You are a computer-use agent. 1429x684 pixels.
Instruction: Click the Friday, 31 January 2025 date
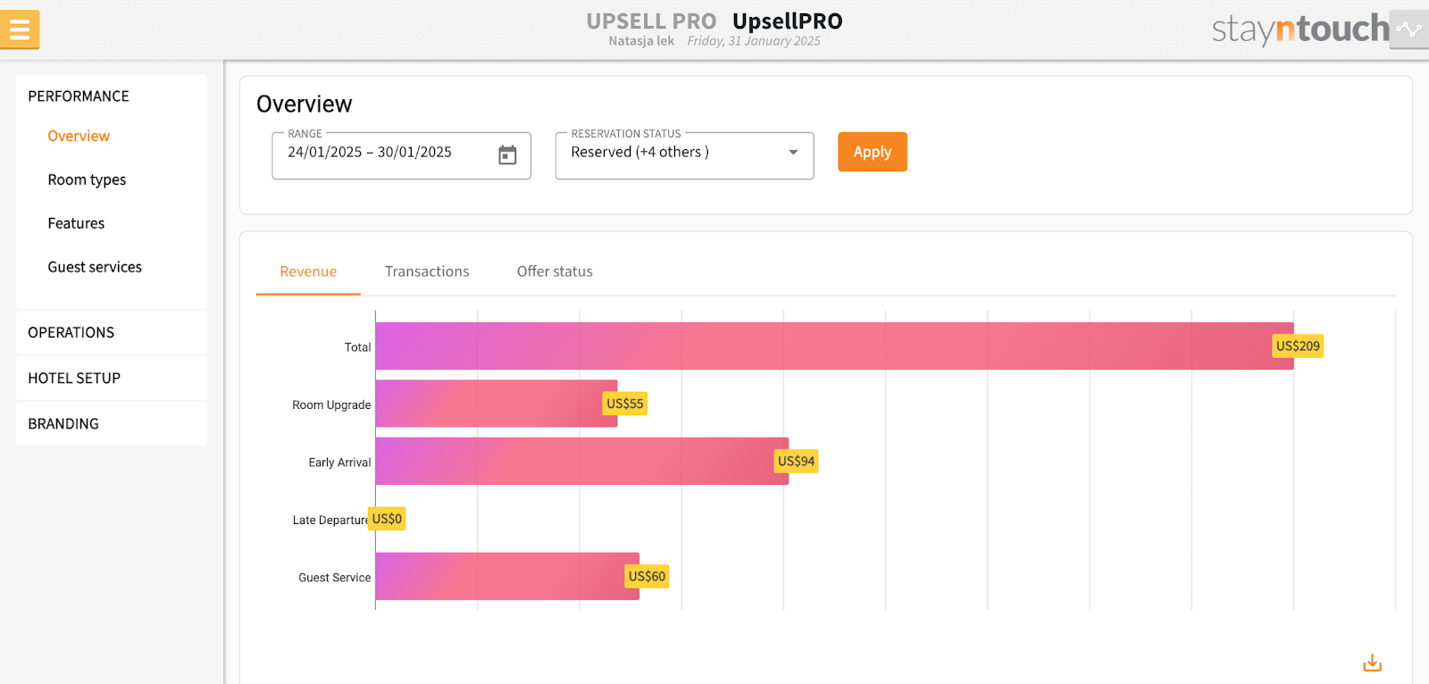[x=754, y=41]
